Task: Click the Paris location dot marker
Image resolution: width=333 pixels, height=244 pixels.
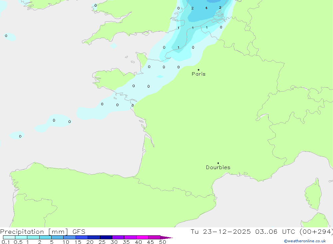Action: pyautogui.click(x=198, y=70)
